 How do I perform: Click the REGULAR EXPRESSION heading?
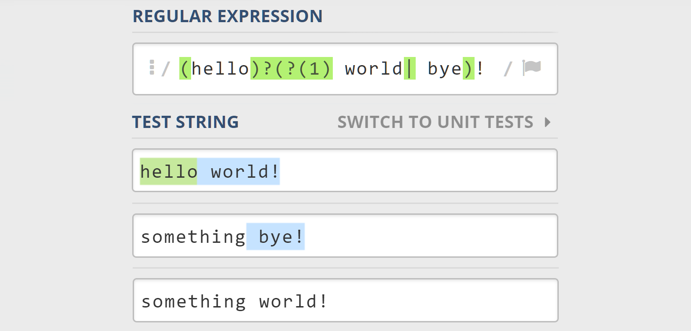[227, 16]
